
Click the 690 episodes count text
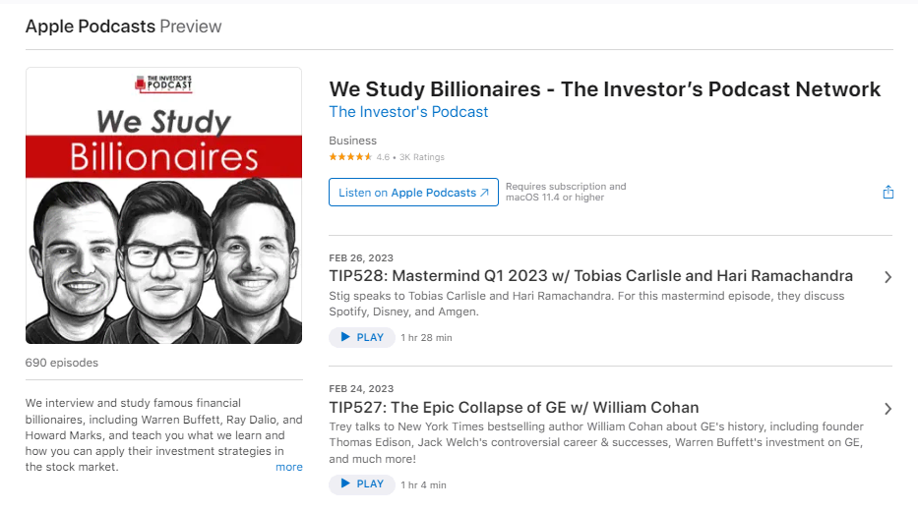coord(62,363)
